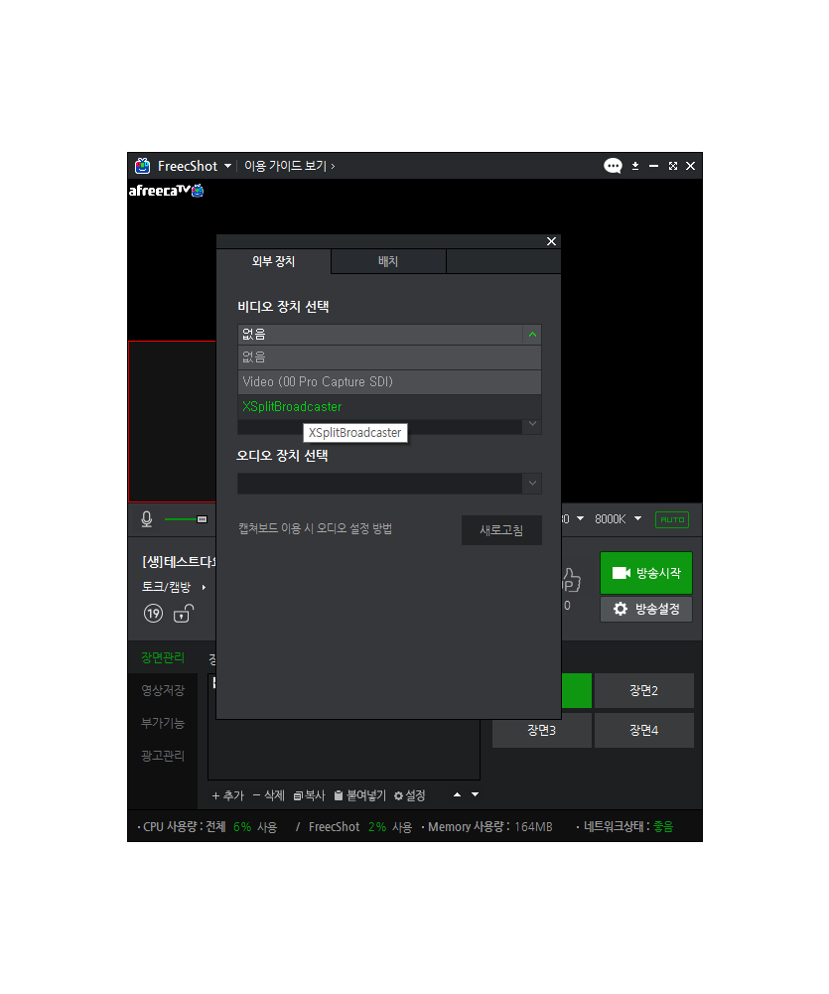Click − 삭제 to delete a source
This screenshot has width=829, height=994.
269,795
